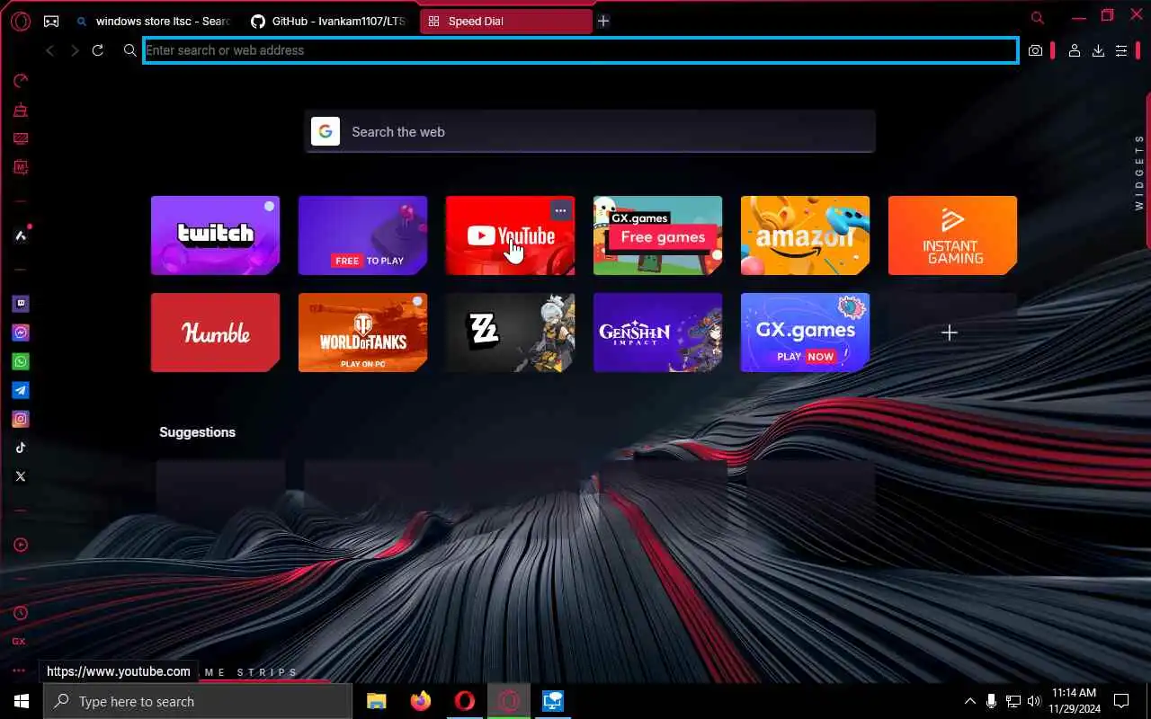The image size is (1151, 719).
Task: Open GX.games Free games tile
Action: pyautogui.click(x=657, y=235)
